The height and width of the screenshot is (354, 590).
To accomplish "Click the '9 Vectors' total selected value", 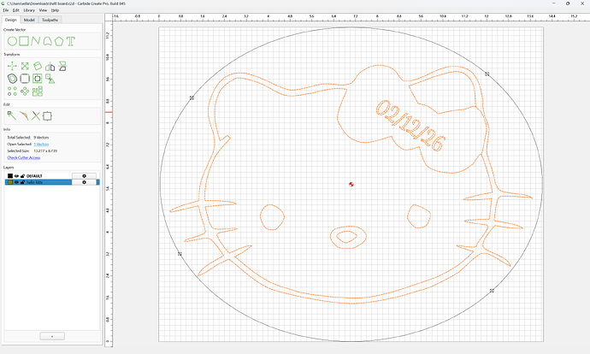I will click(x=41, y=138).
